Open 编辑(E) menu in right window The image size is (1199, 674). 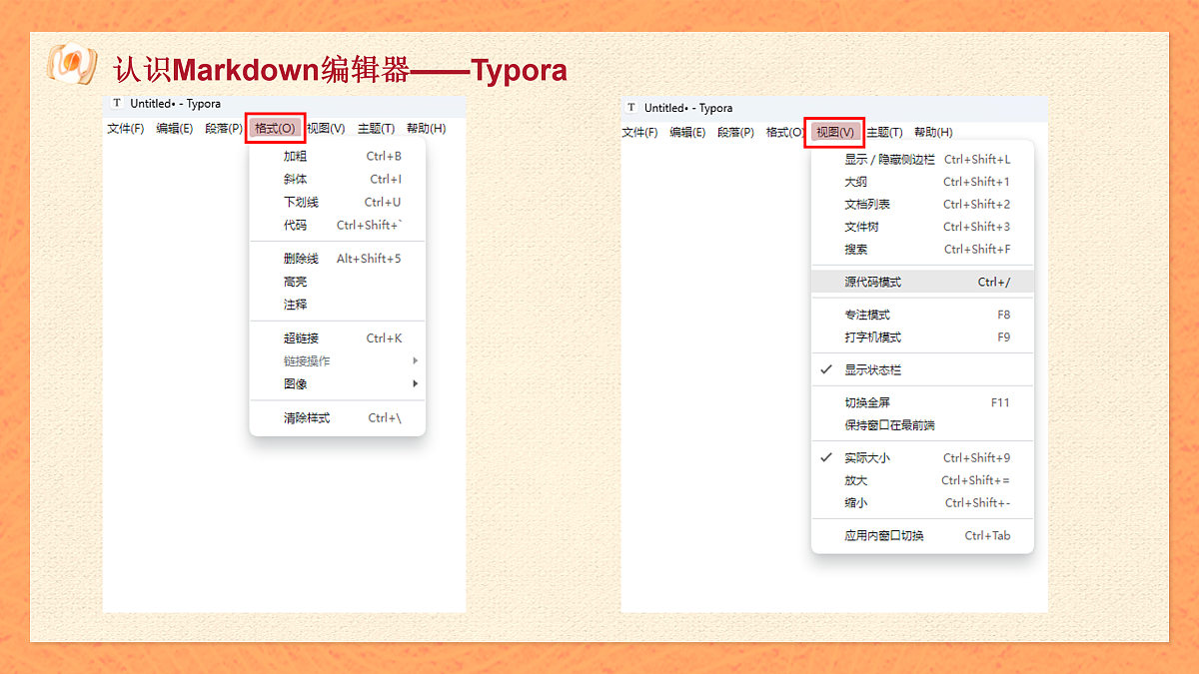(x=687, y=132)
